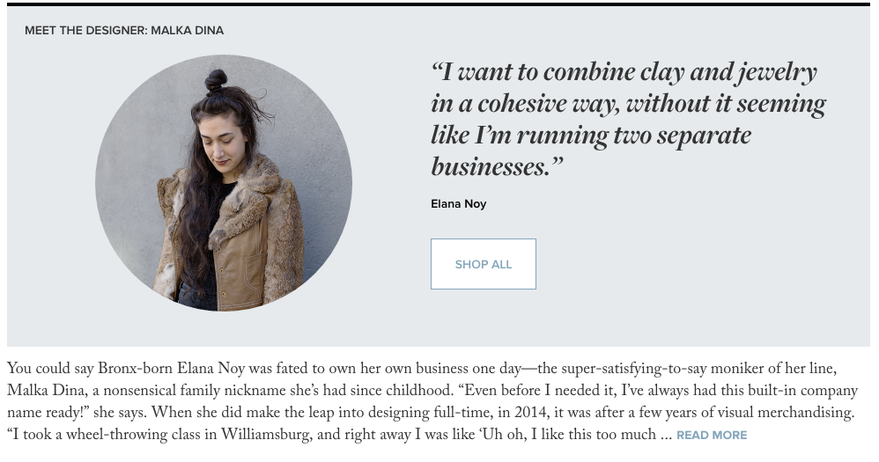Viewport: 879px width, 462px height.
Task: Click the ellipsis before READ MORE
Action: [x=666, y=437]
